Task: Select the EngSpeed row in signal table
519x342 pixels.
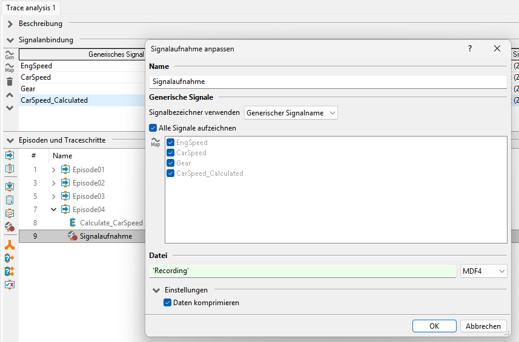Action: coord(82,66)
